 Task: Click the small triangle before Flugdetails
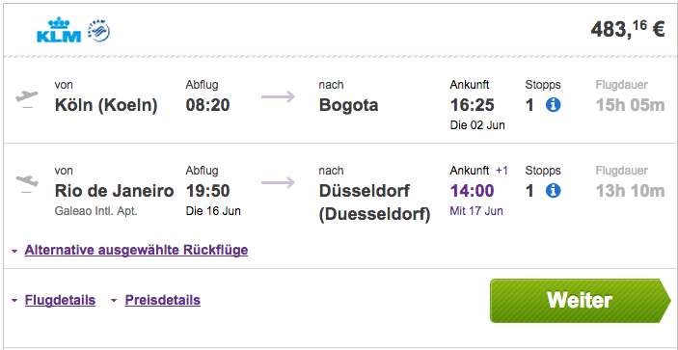click(14, 300)
